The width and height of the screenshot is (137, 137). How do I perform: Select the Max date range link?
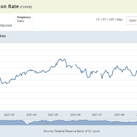120,19
